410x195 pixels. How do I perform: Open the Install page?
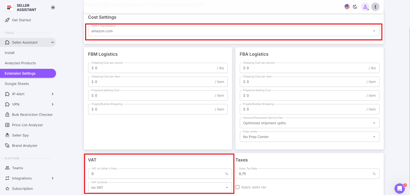[9, 53]
